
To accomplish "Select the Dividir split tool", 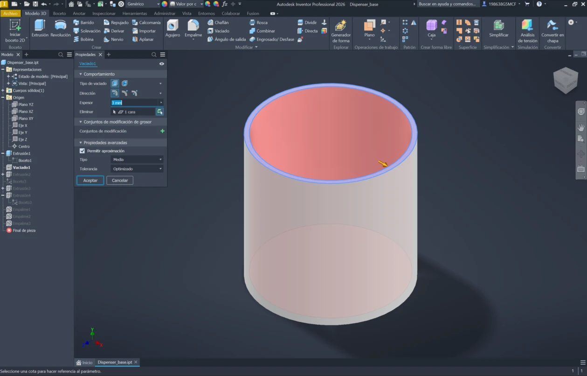I will click(307, 22).
